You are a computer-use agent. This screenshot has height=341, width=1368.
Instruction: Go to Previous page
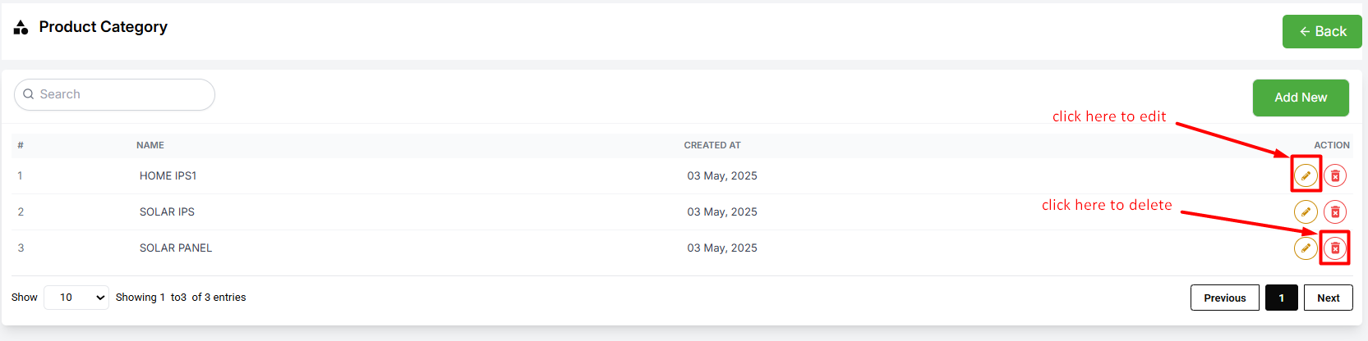click(1225, 298)
